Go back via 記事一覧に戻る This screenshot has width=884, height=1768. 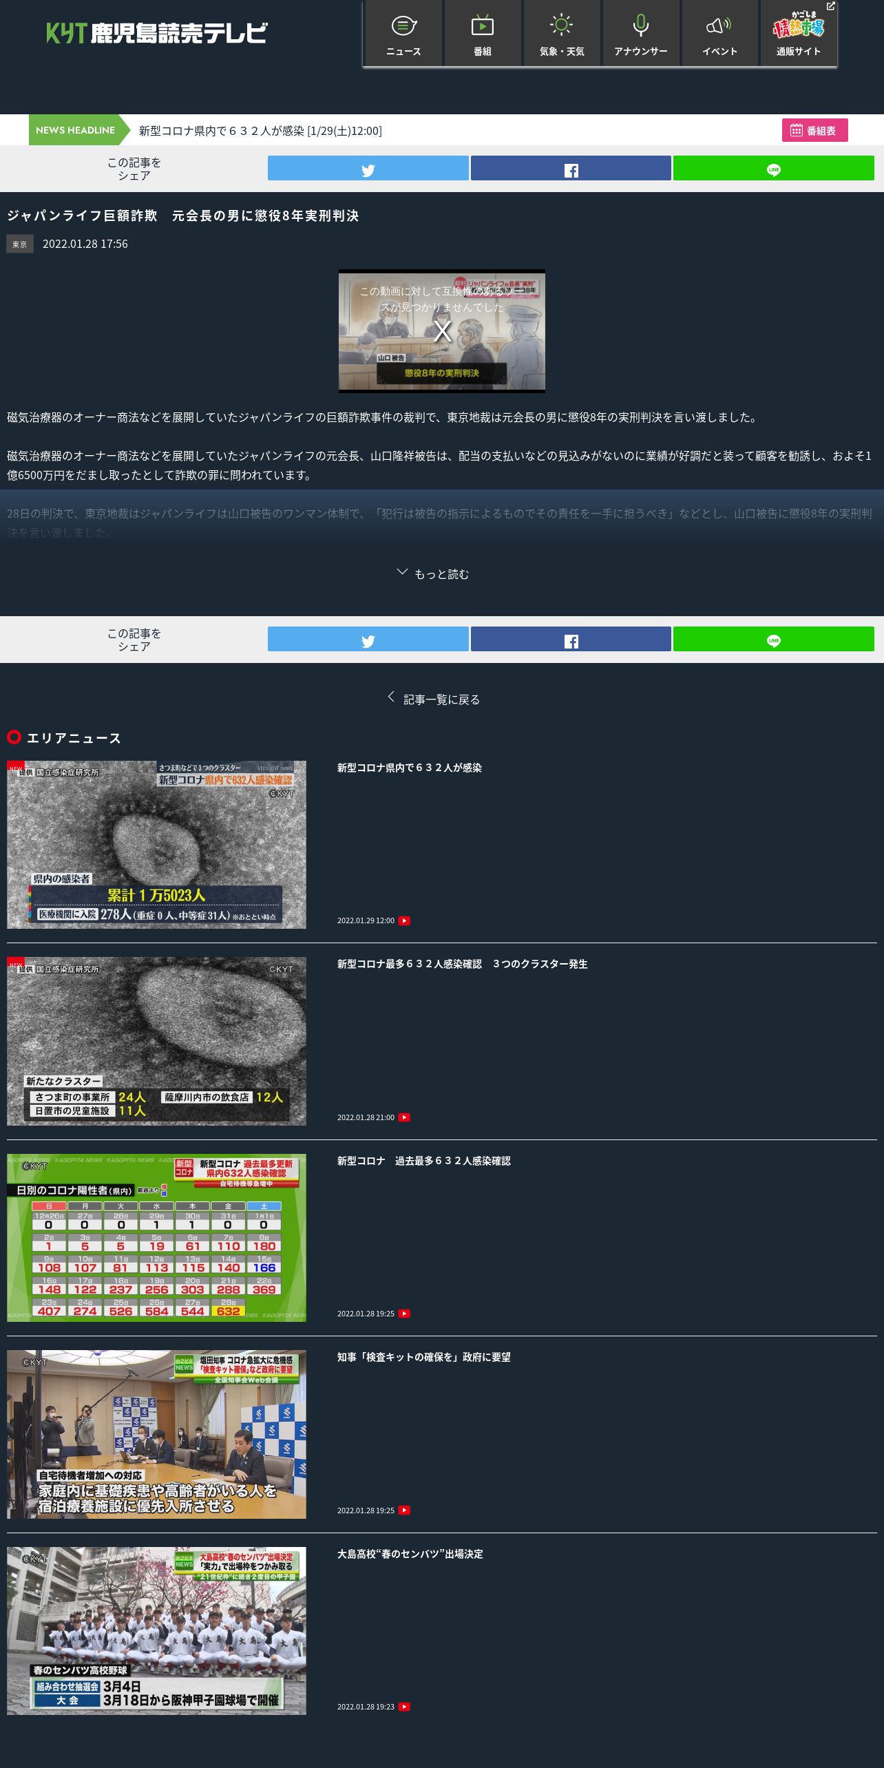click(434, 699)
